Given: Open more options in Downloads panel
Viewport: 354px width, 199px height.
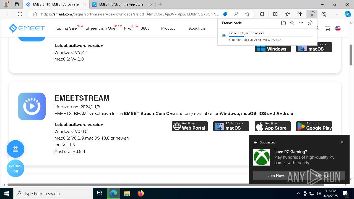Looking at the screenshot, I should click(301, 23).
